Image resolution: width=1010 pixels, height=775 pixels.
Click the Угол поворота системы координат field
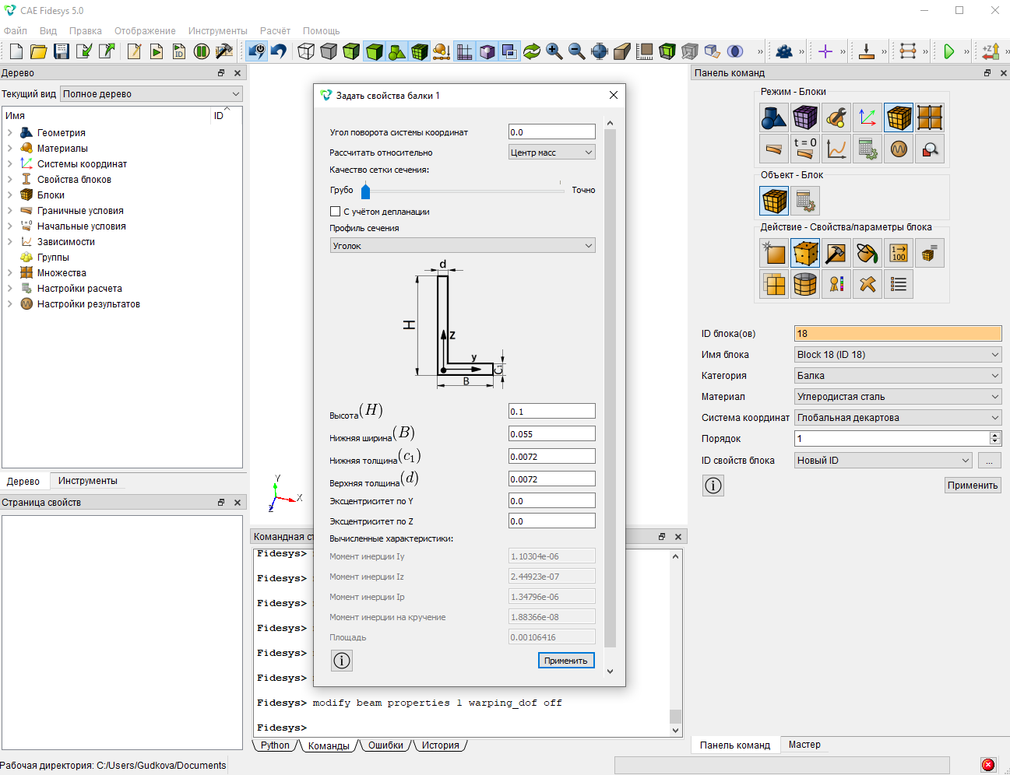click(x=552, y=132)
